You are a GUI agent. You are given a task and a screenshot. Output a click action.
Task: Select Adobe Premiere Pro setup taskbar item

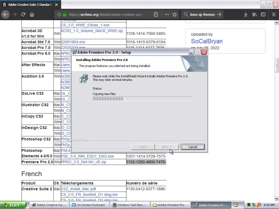pyautogui.click(x=211, y=205)
